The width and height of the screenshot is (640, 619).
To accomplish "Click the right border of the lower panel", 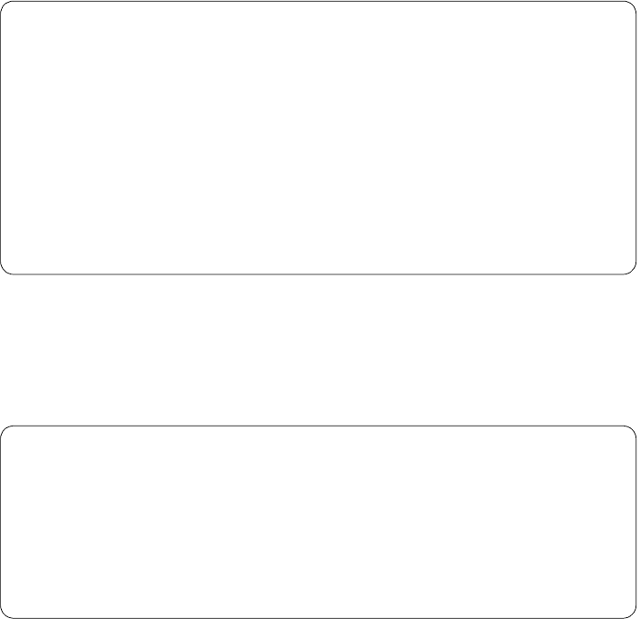I will point(636,522).
